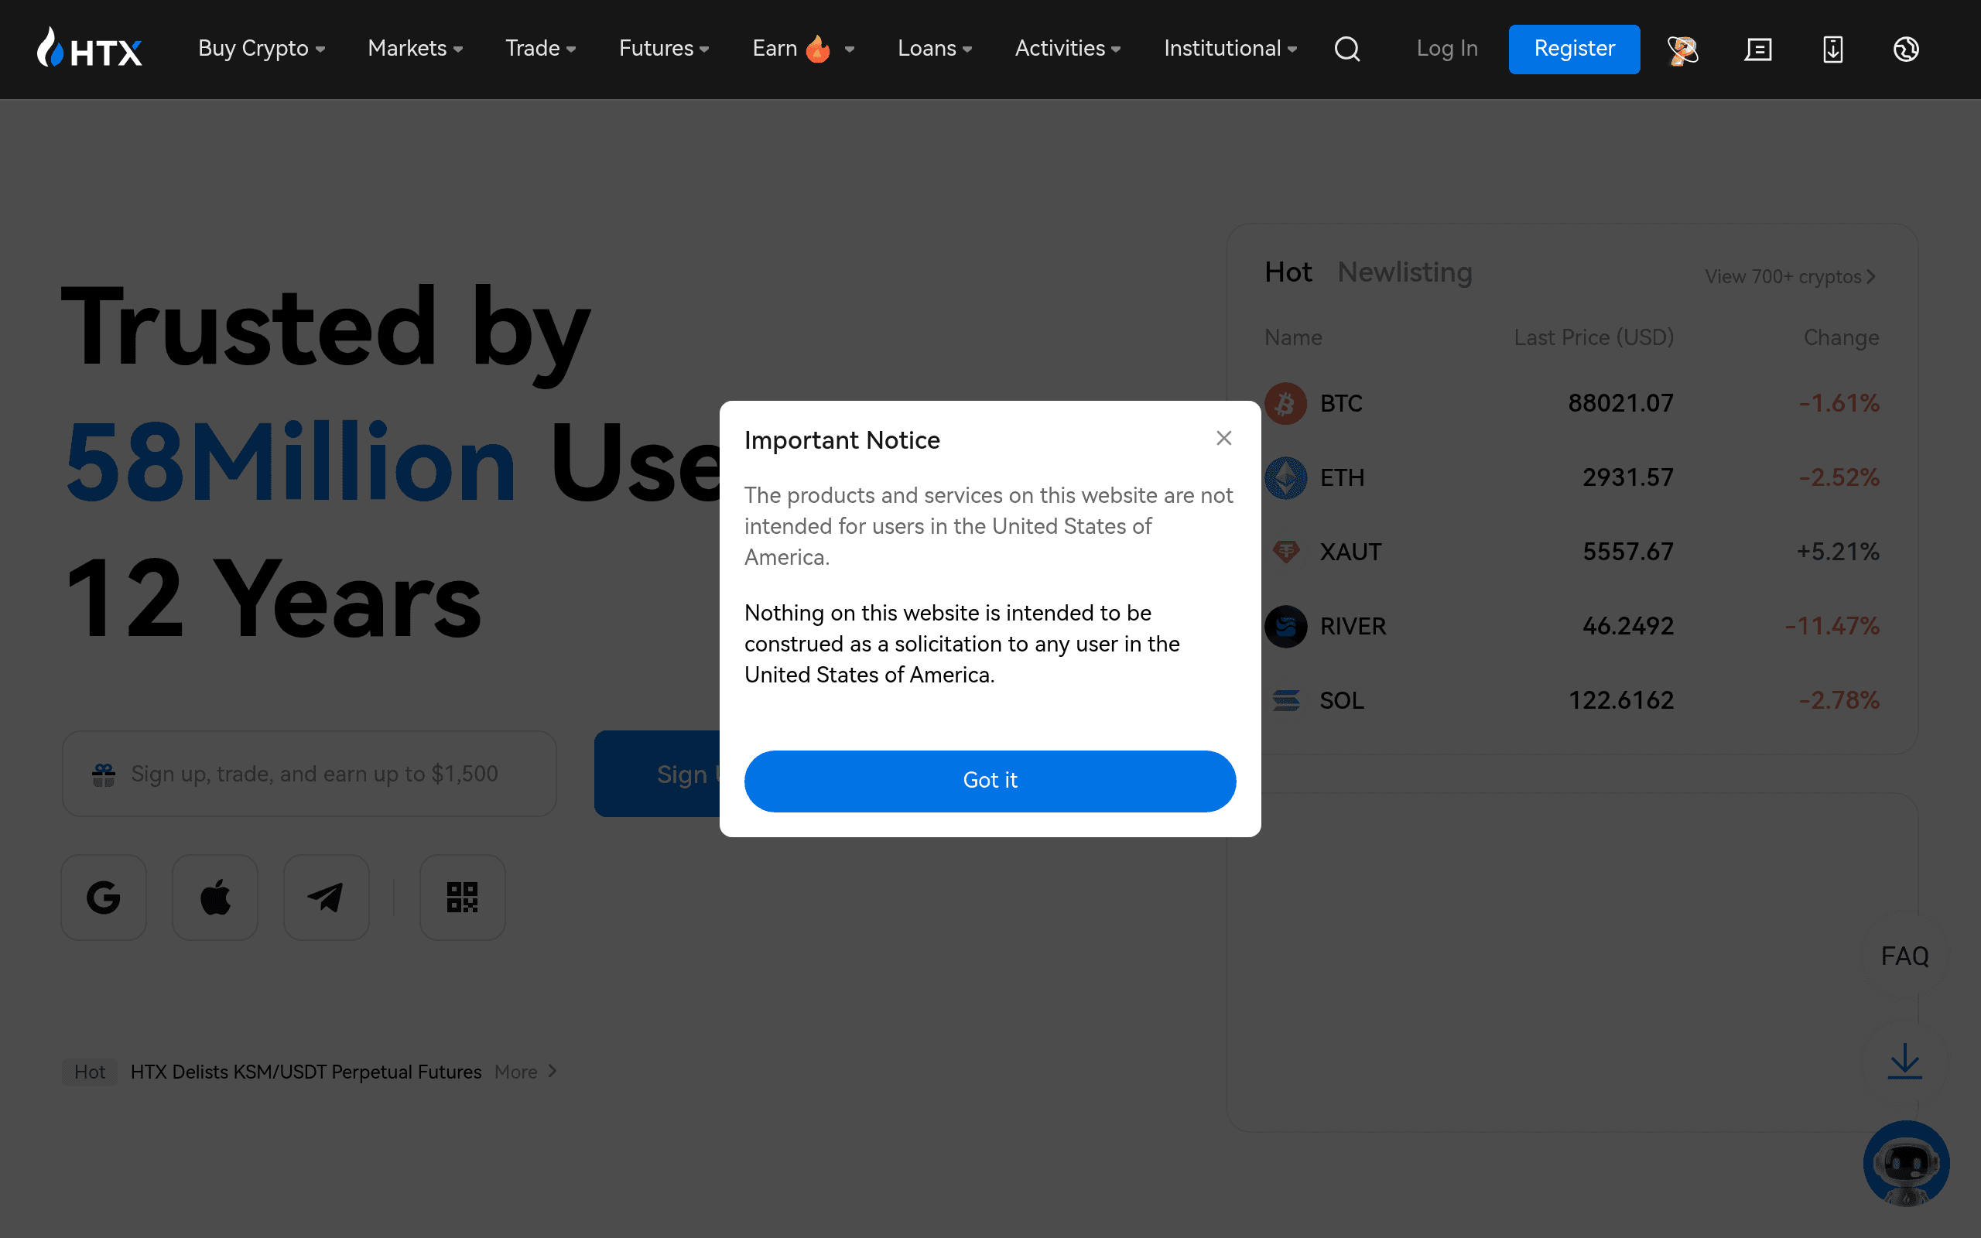Select the Hot tab in crypto list
This screenshot has height=1238, width=1981.
coord(1288,272)
